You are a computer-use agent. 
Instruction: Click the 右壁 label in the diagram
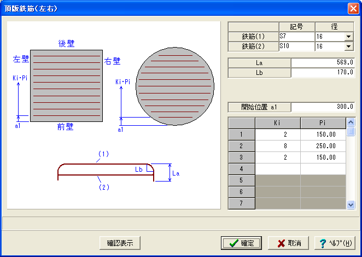tap(113, 61)
